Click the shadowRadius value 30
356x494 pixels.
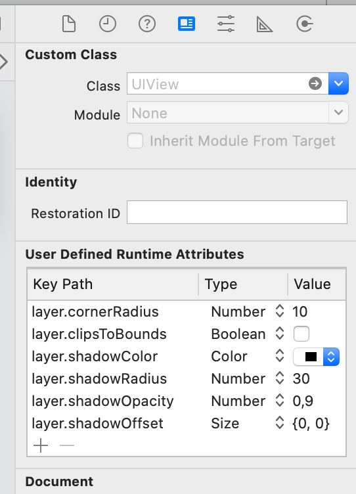point(301,378)
